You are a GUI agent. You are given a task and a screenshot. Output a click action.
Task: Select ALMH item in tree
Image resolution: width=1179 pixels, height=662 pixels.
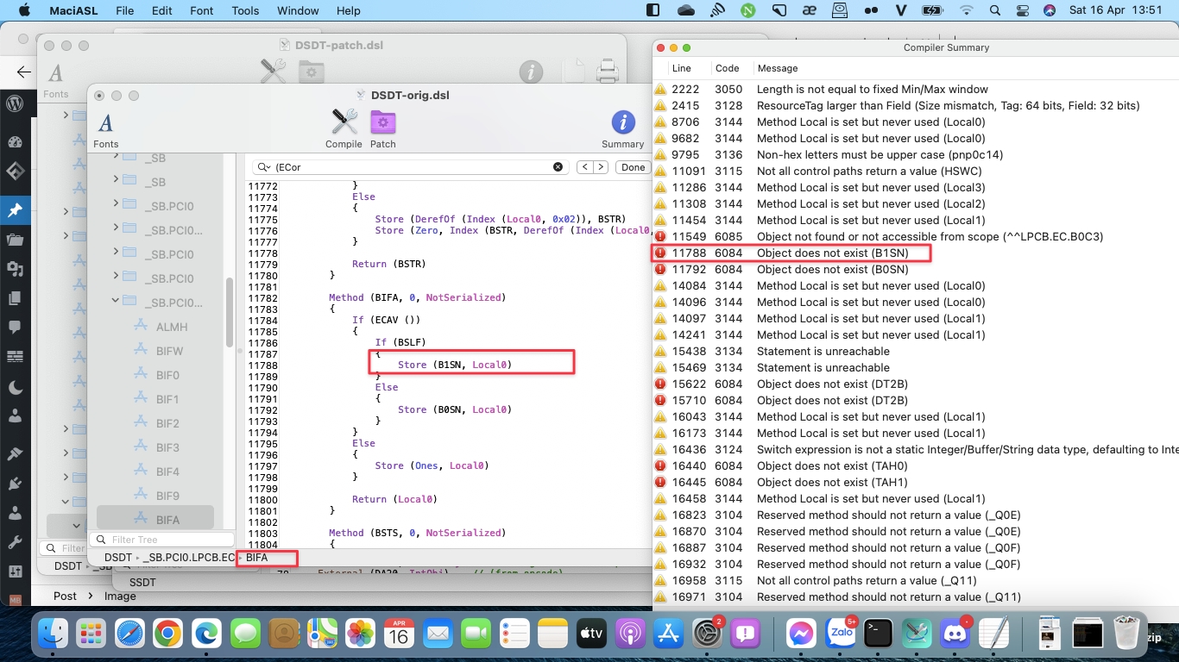(x=171, y=327)
